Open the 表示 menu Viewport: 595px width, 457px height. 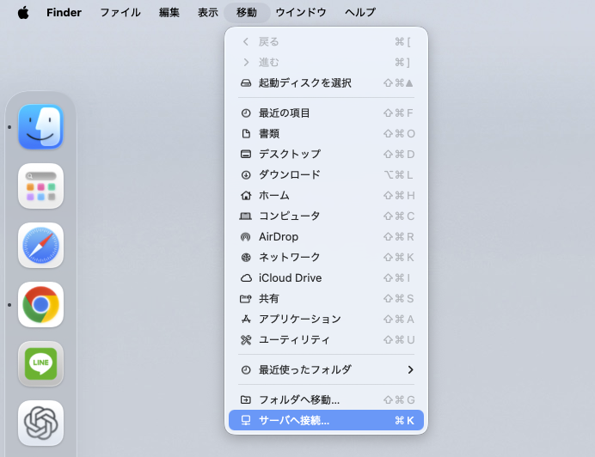207,13
